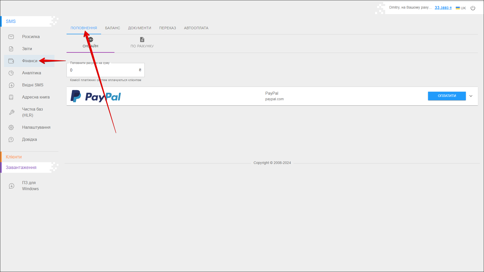Image resolution: width=484 pixels, height=272 pixels.
Task: Click the power logout icon
Action: pyautogui.click(x=473, y=8)
